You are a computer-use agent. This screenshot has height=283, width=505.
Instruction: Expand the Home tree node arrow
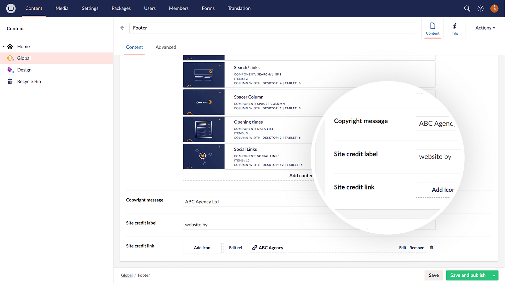click(3, 47)
